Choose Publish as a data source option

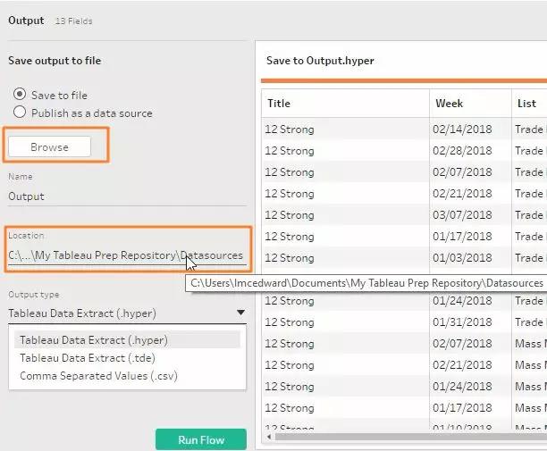pos(20,113)
